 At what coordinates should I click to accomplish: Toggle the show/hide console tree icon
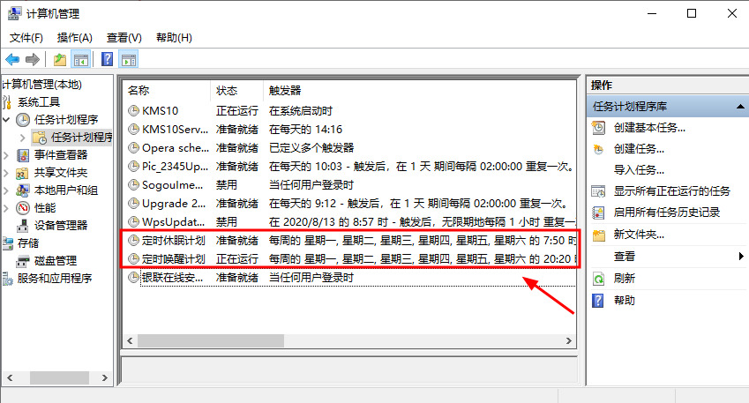coord(81,60)
